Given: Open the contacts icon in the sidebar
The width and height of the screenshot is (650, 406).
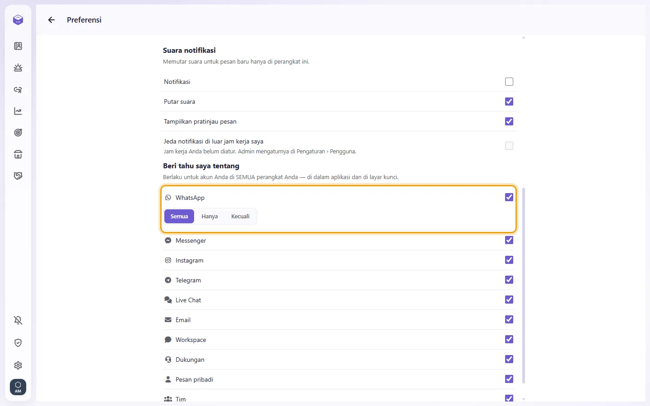Looking at the screenshot, I should click(18, 46).
